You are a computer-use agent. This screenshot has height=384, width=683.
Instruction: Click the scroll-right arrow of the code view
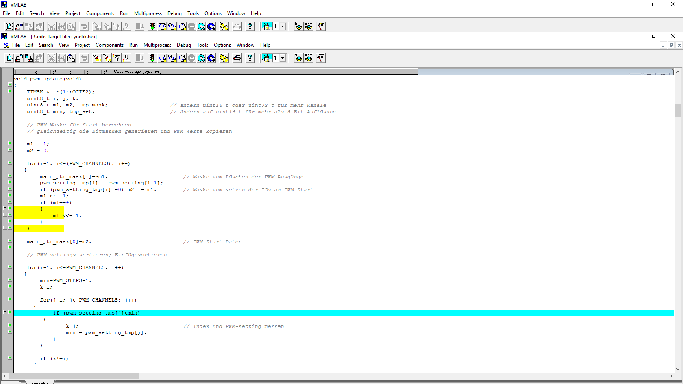point(671,376)
